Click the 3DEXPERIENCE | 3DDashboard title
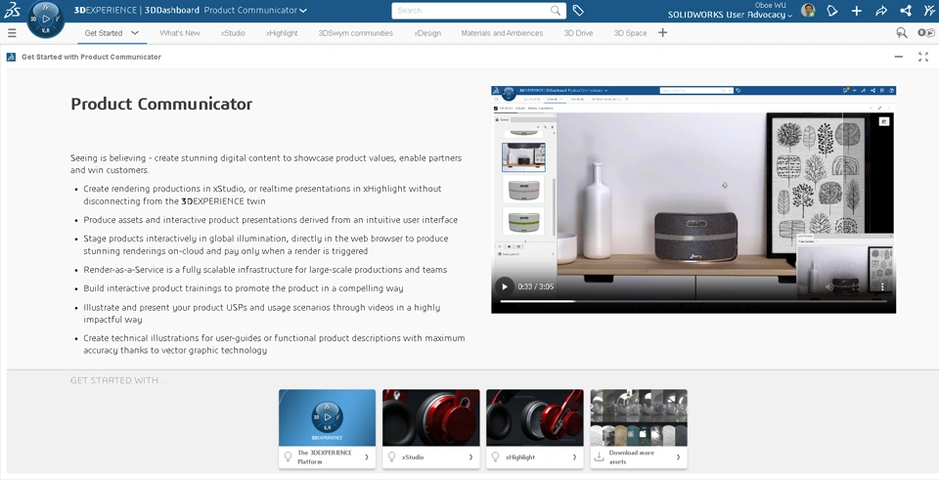Image resolution: width=939 pixels, height=480 pixels. (137, 10)
